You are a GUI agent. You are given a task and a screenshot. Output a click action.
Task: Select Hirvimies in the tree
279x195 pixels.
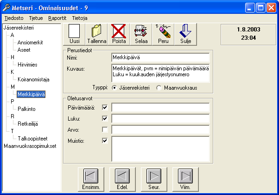click(x=27, y=65)
